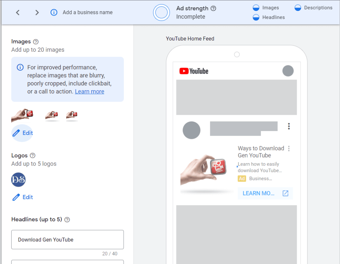Click the headline field containing Download Gen YouTube
Viewport: 340px width, 264px height.
pos(67,239)
